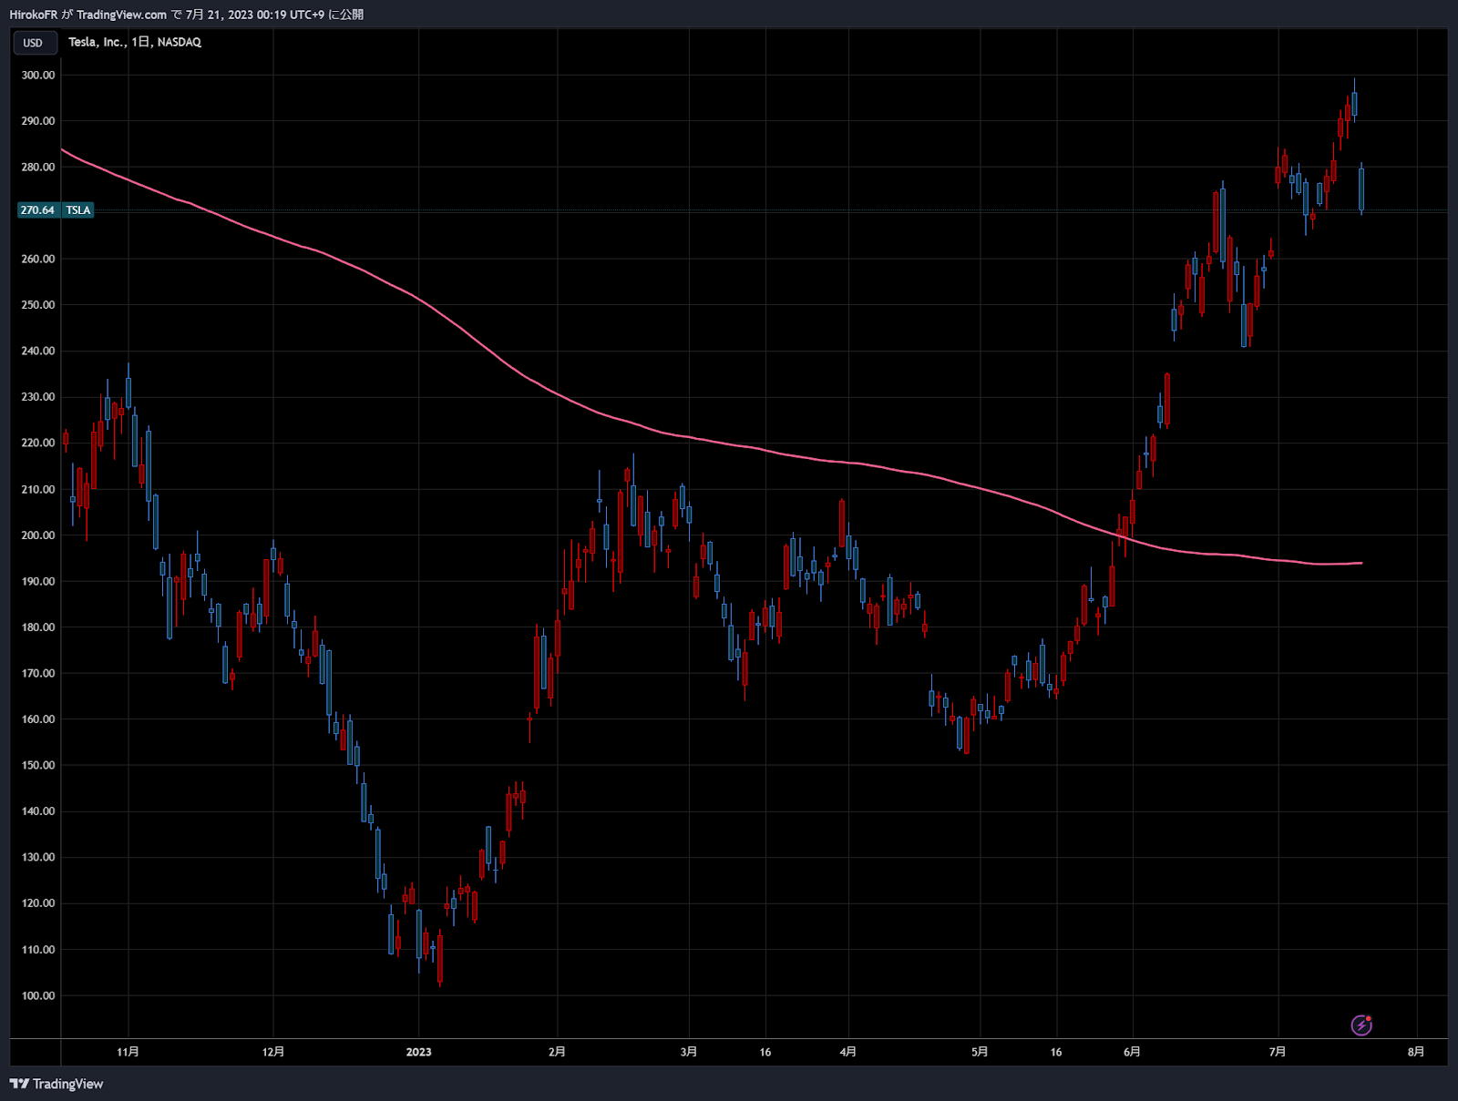Click the 200.00 price axis label
Screen dimensions: 1458x1101
(38, 535)
